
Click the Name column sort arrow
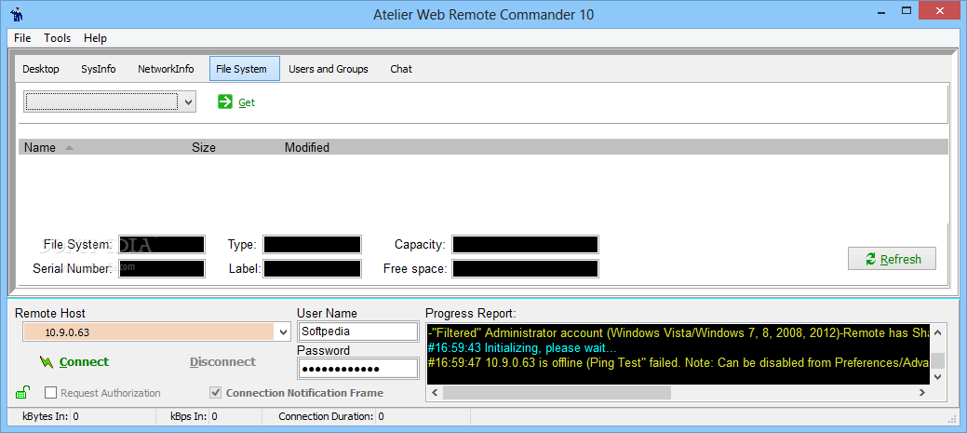pyautogui.click(x=69, y=147)
